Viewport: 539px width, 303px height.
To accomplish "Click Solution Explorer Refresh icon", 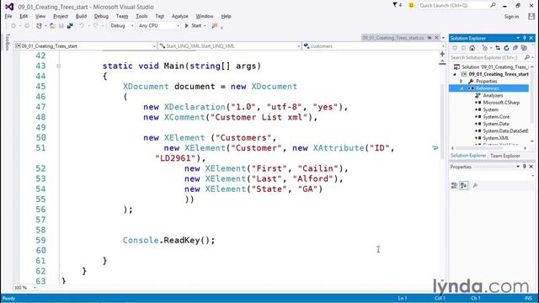I will 506,48.
